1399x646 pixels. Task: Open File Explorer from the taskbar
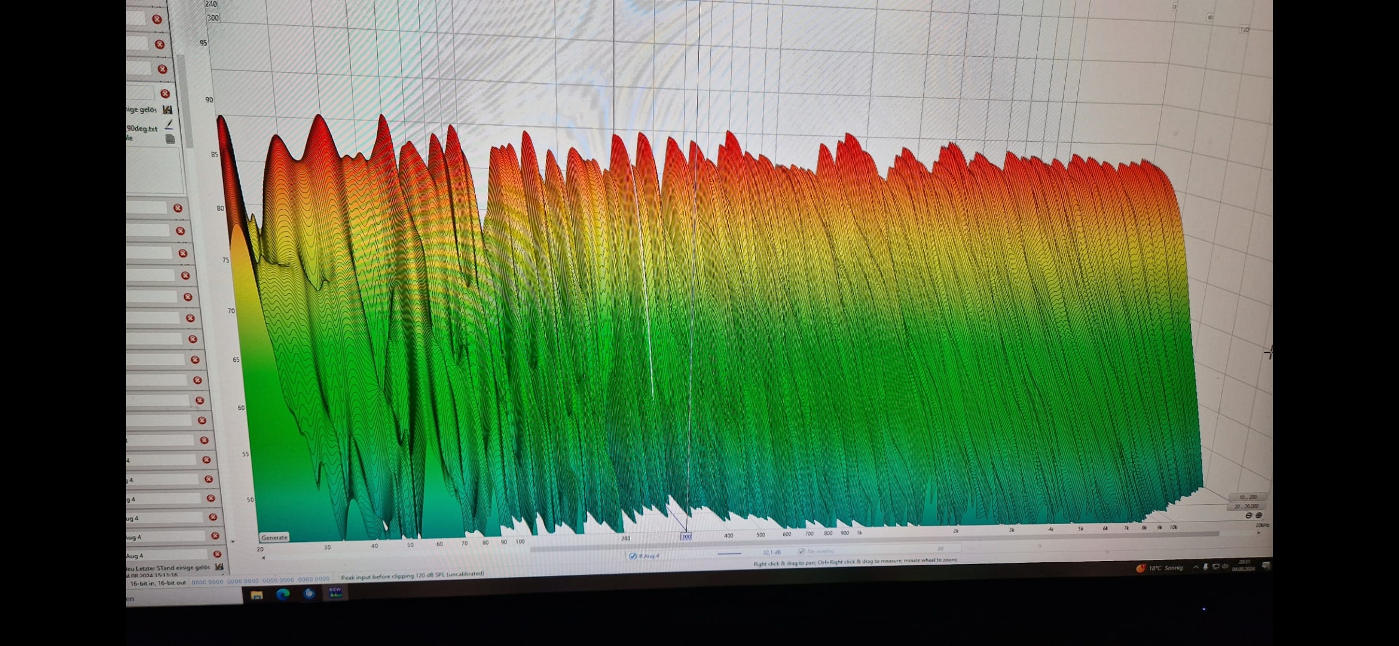[256, 595]
